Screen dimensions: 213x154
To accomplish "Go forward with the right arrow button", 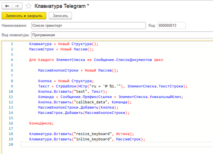I will [x=17, y=6].
